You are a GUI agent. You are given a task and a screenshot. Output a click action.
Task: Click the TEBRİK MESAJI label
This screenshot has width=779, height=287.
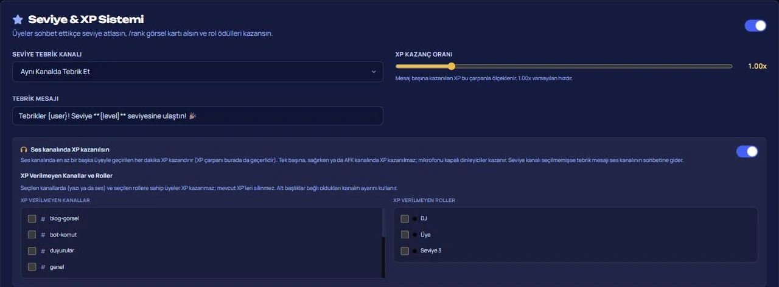tap(35, 99)
